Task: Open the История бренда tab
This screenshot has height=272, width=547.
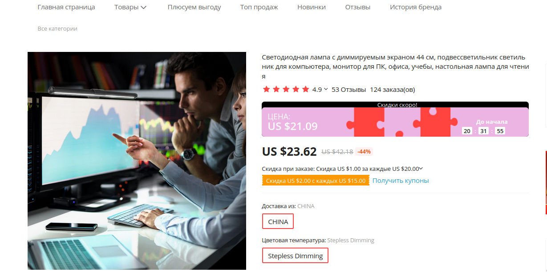Action: click(x=416, y=7)
